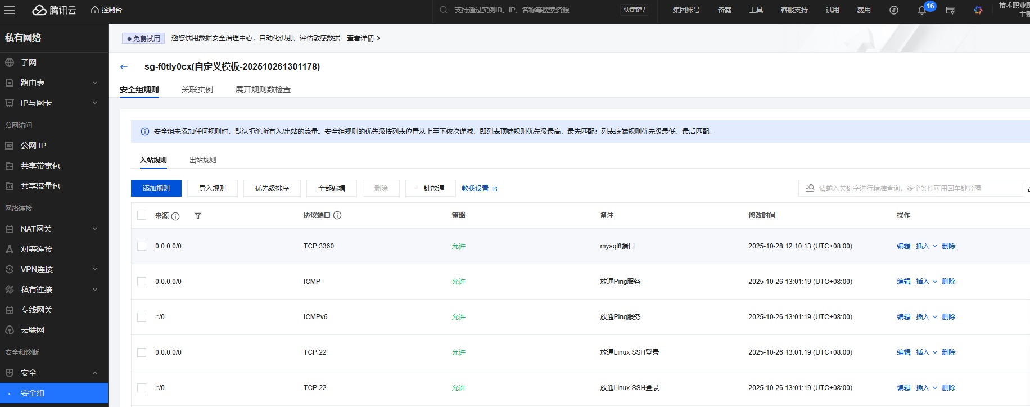Click the 控制台 home console icon
The width and height of the screenshot is (1030, 407).
(95, 10)
